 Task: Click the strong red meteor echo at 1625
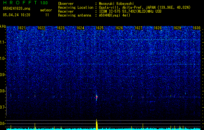(x=97, y=97)
